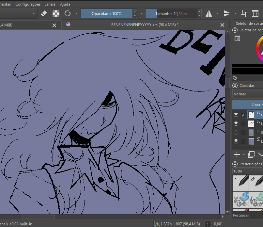Click the sRGB built-in status label
This screenshot has height=227, width=263.
21,224
